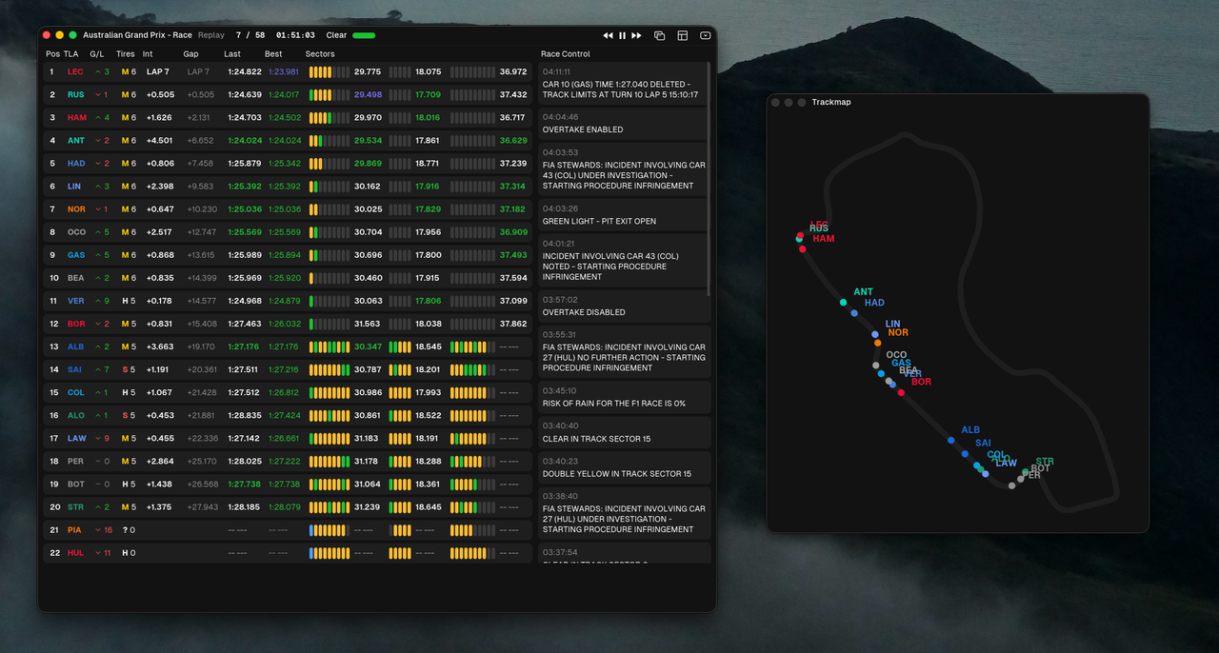Click the SAI marker on the Trackmap
This screenshot has height=653, width=1219.
pos(965,453)
